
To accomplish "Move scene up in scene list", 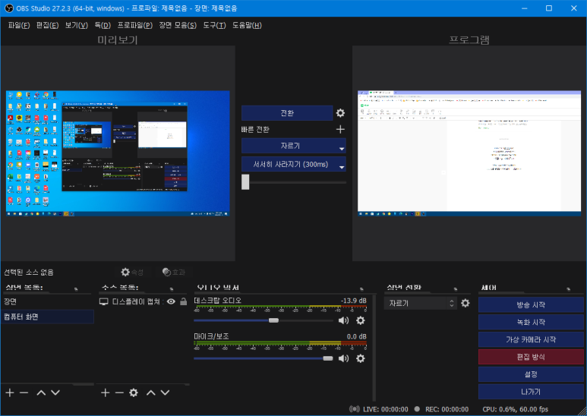I will (41, 392).
